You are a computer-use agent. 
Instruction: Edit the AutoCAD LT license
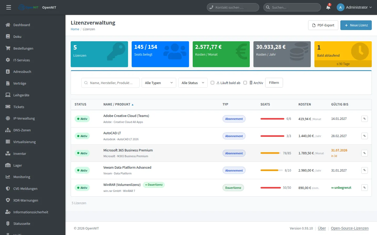tap(364, 136)
